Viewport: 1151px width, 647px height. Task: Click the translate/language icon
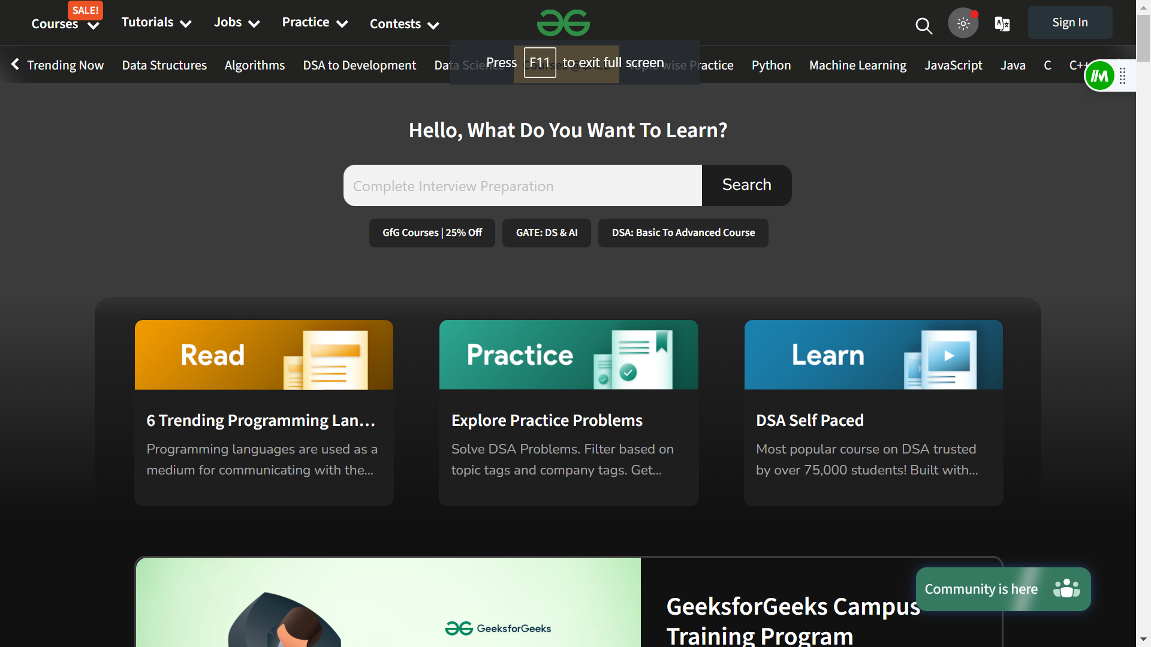click(x=1002, y=23)
